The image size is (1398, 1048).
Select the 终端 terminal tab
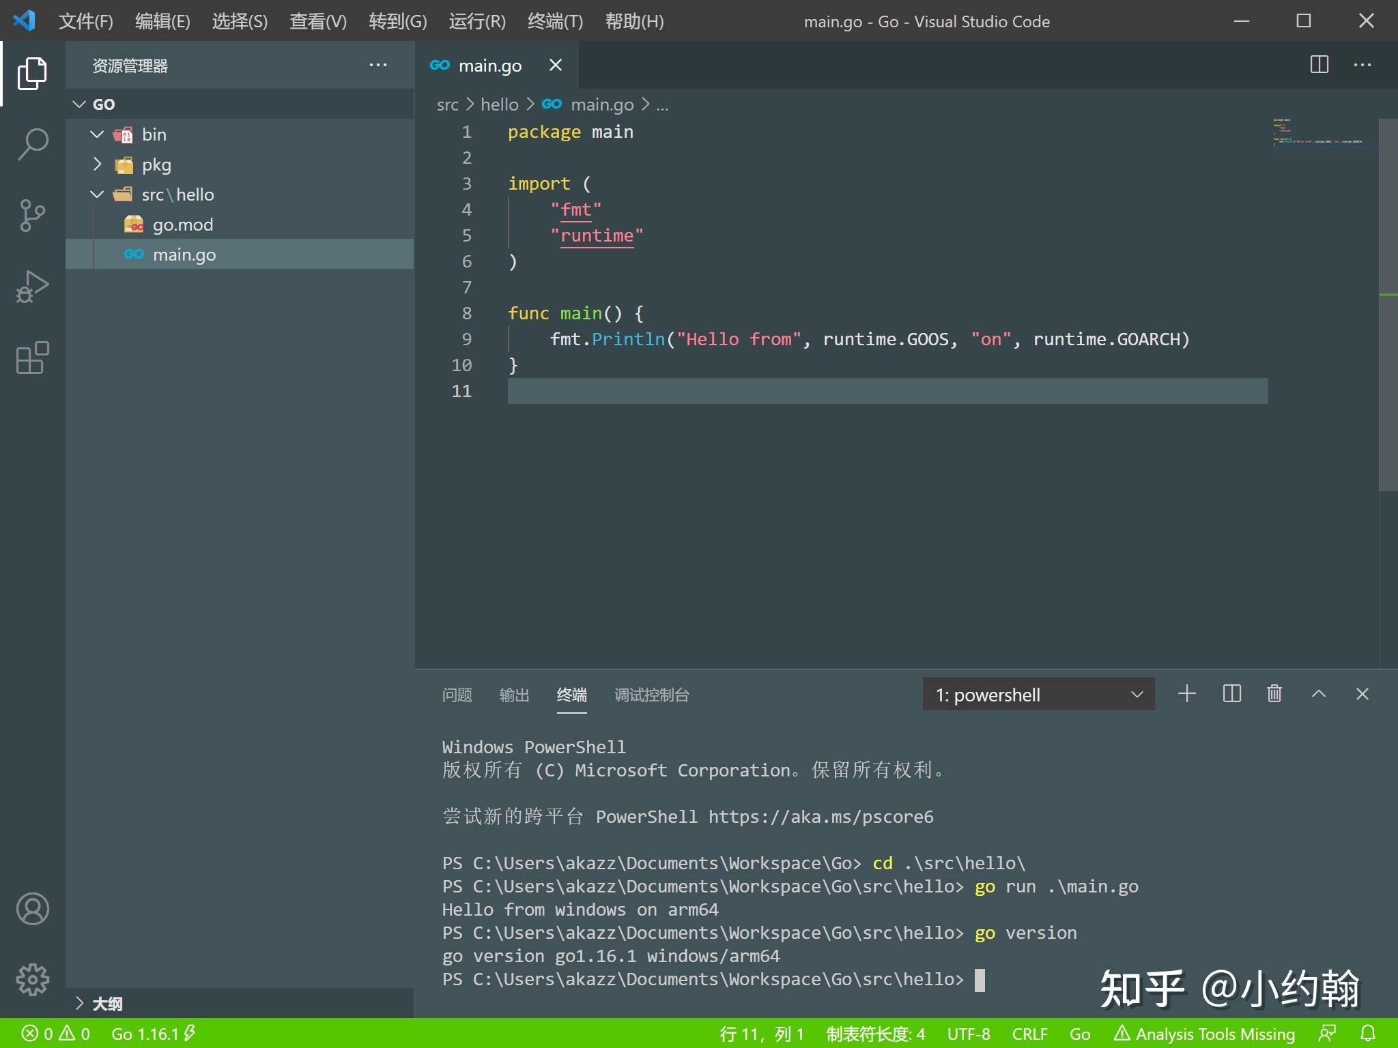[571, 695]
